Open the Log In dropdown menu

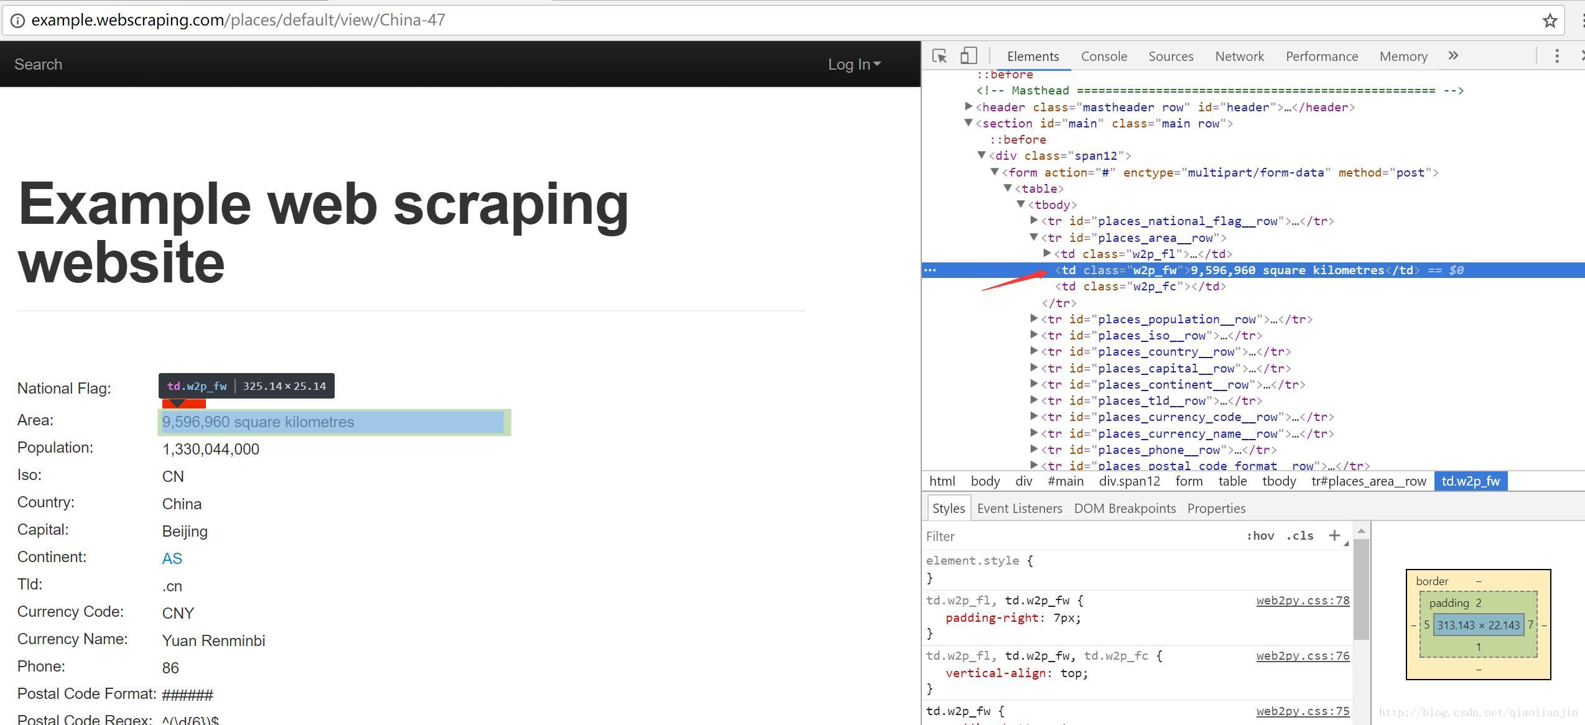854,64
